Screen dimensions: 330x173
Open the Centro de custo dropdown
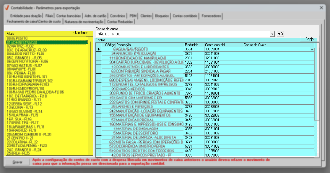(272, 34)
